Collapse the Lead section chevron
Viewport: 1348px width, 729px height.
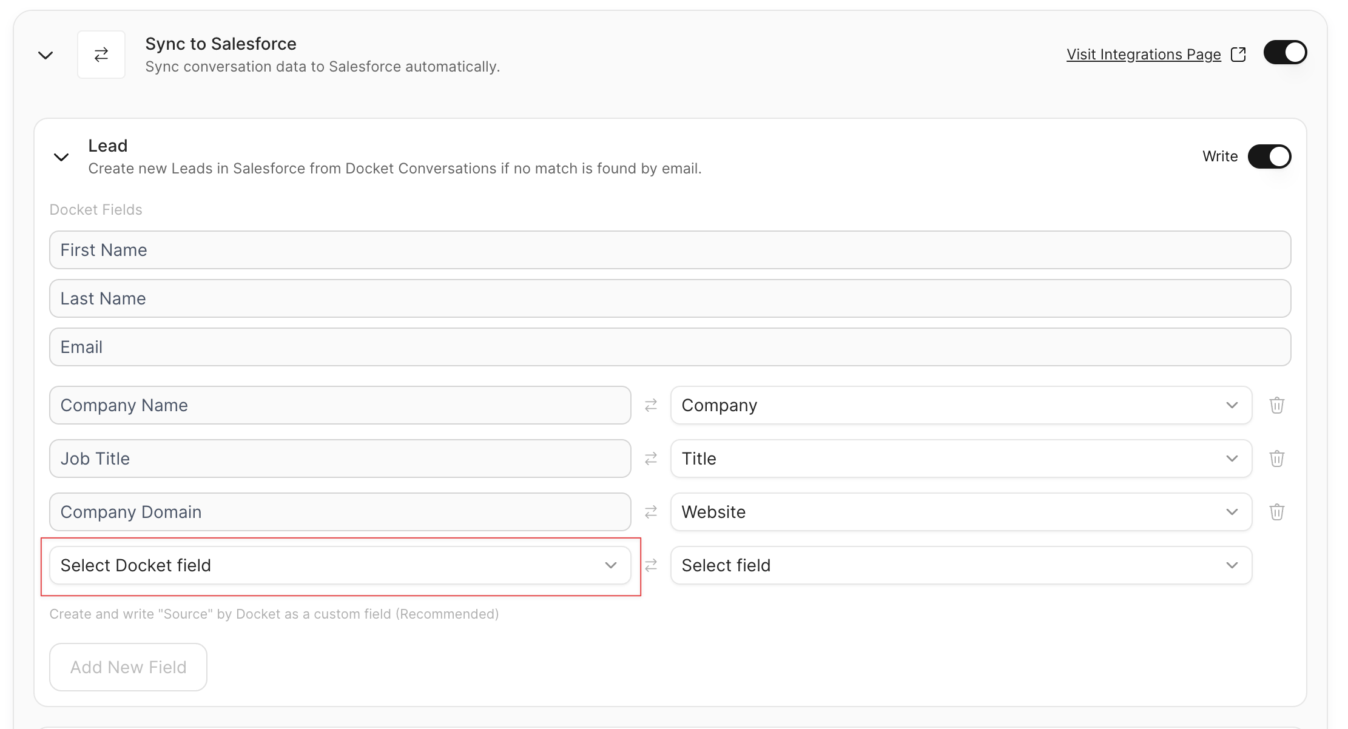pos(61,157)
